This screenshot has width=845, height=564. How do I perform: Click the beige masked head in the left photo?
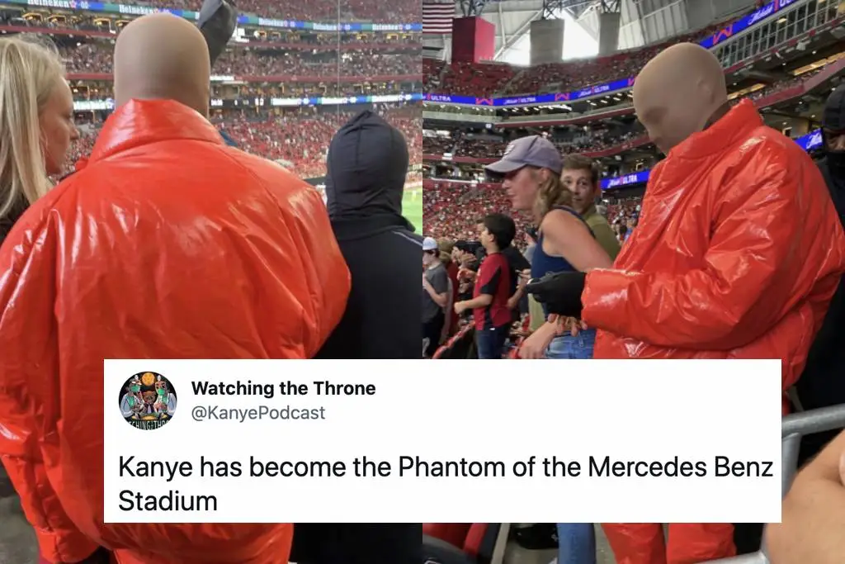[x=162, y=62]
